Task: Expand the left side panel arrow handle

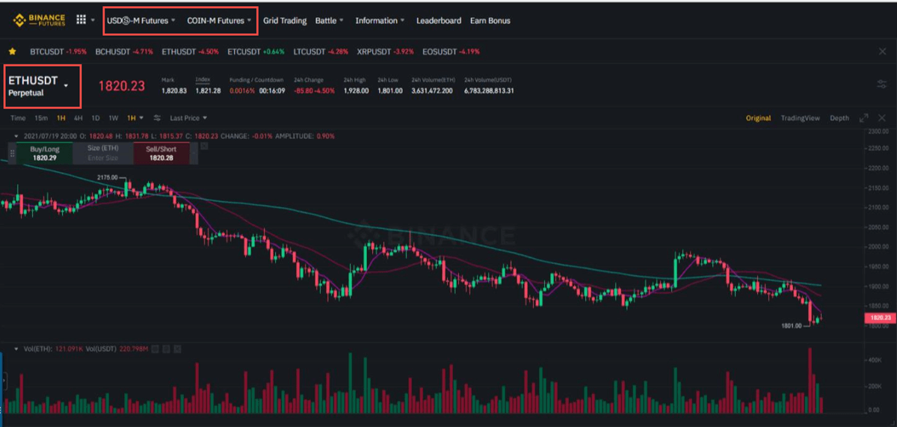Action: pos(3,381)
